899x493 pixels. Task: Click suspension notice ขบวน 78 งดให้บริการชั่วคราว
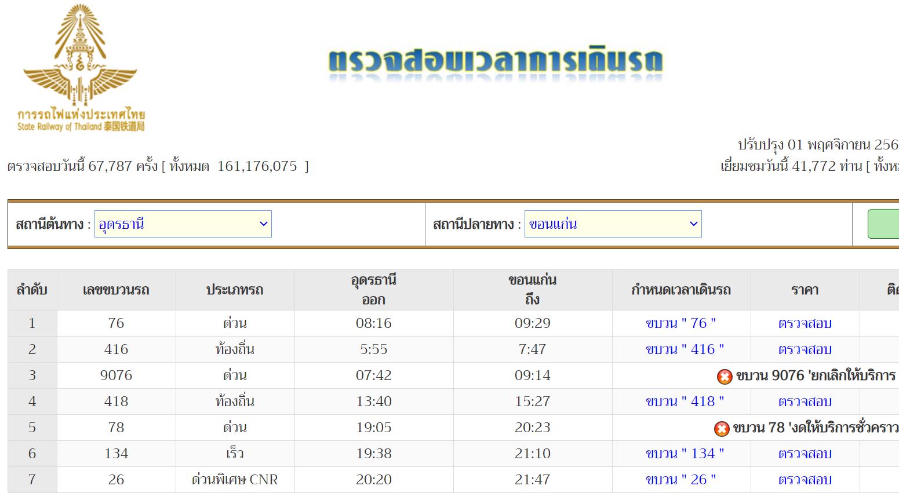[816, 428]
